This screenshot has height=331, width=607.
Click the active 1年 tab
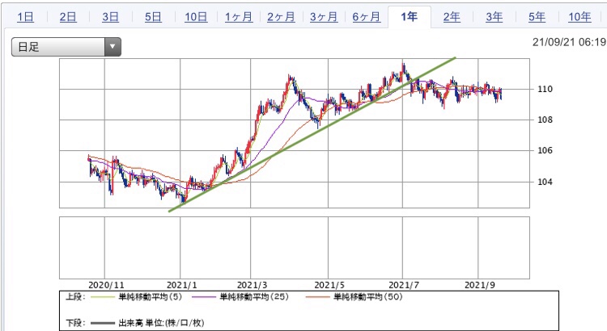point(410,17)
